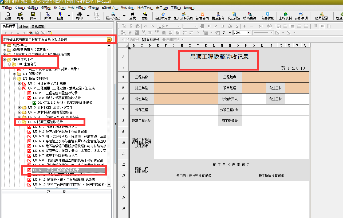Click the 替换 (Replace) toolbar icon
343x218 pixels.
click(145, 16)
